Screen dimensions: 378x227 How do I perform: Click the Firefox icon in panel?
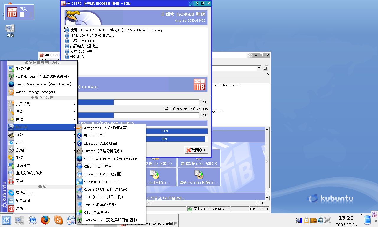[45, 220]
